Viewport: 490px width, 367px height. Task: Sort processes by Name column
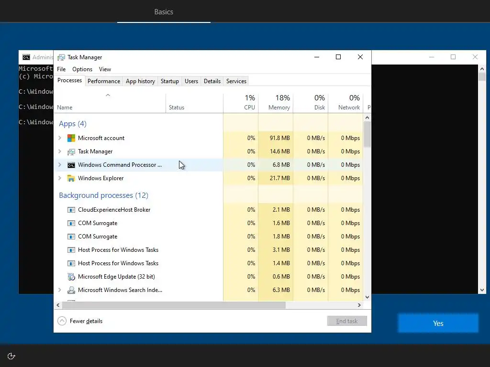[110, 103]
